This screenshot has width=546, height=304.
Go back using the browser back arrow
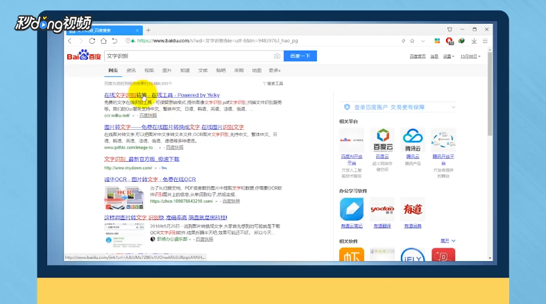coord(70,41)
